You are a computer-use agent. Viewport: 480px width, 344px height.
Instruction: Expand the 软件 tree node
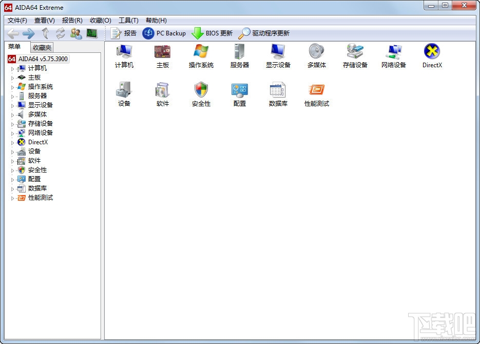point(12,161)
